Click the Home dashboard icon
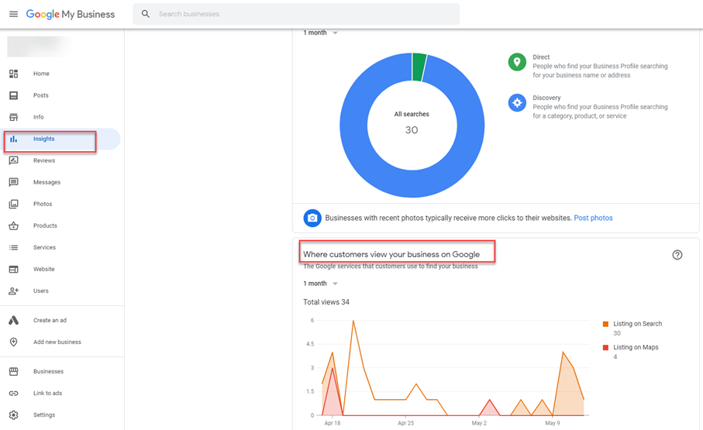Image resolution: width=703 pixels, height=430 pixels. pyautogui.click(x=13, y=74)
